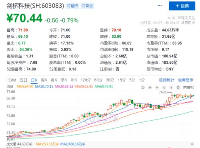Click the change value -0.56 -0.79%
The width and height of the screenshot is (200, 148).
[62, 20]
